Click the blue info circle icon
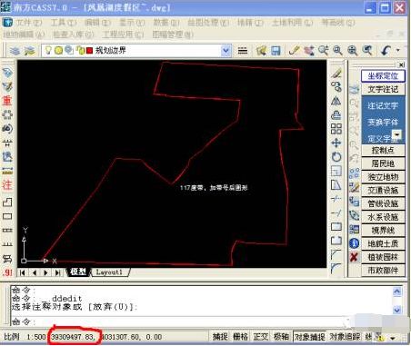This screenshot has width=411, height=346. 354,243
